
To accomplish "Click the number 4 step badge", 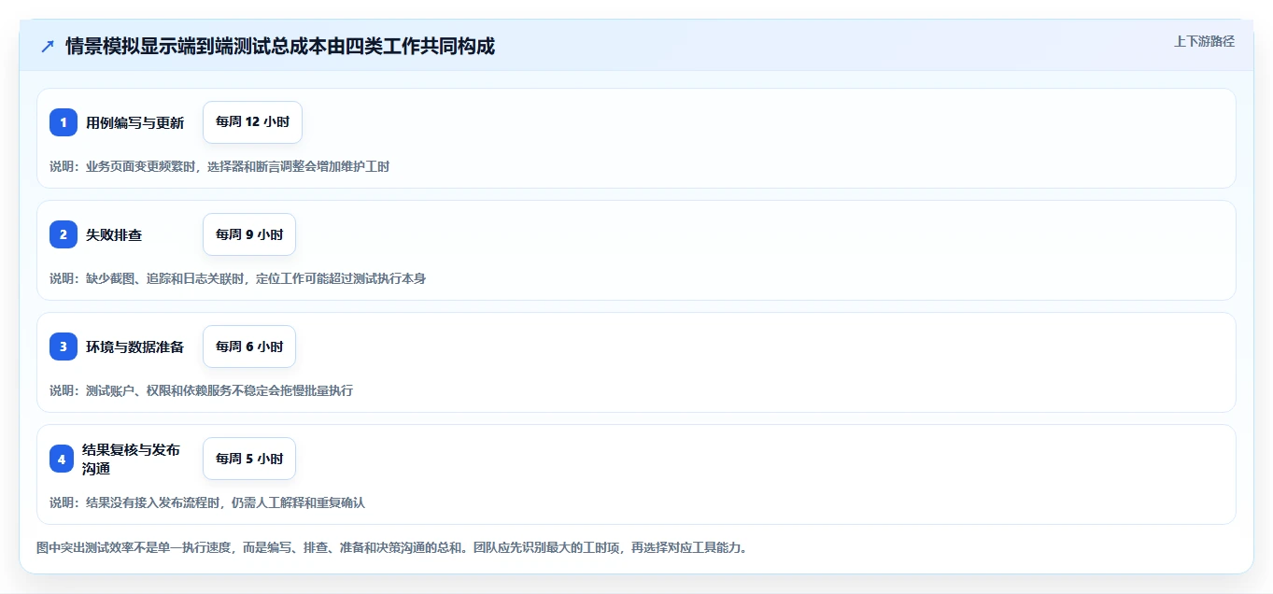I will tap(62, 459).
